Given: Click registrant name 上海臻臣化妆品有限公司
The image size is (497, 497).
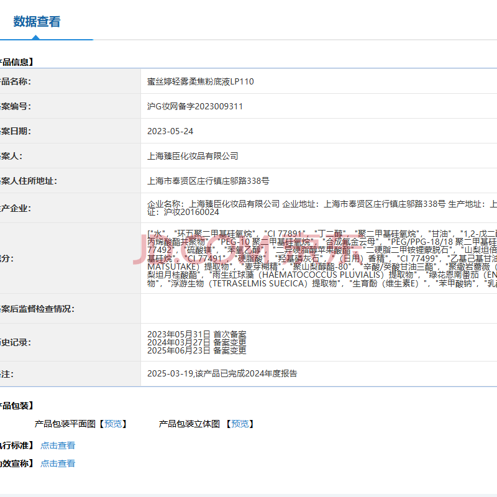Looking at the screenshot, I should pos(193,156).
